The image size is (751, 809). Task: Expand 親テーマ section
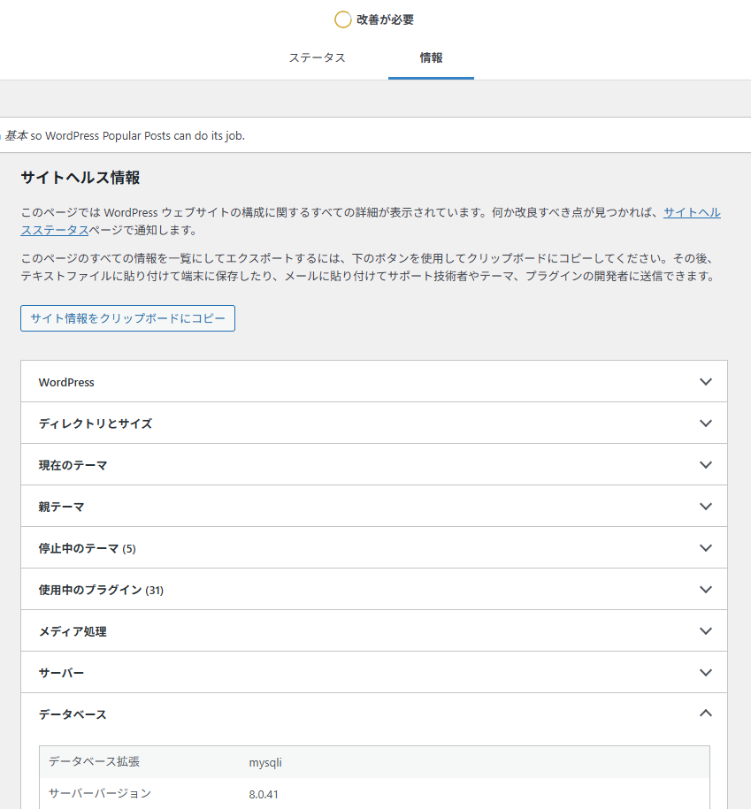(374, 507)
